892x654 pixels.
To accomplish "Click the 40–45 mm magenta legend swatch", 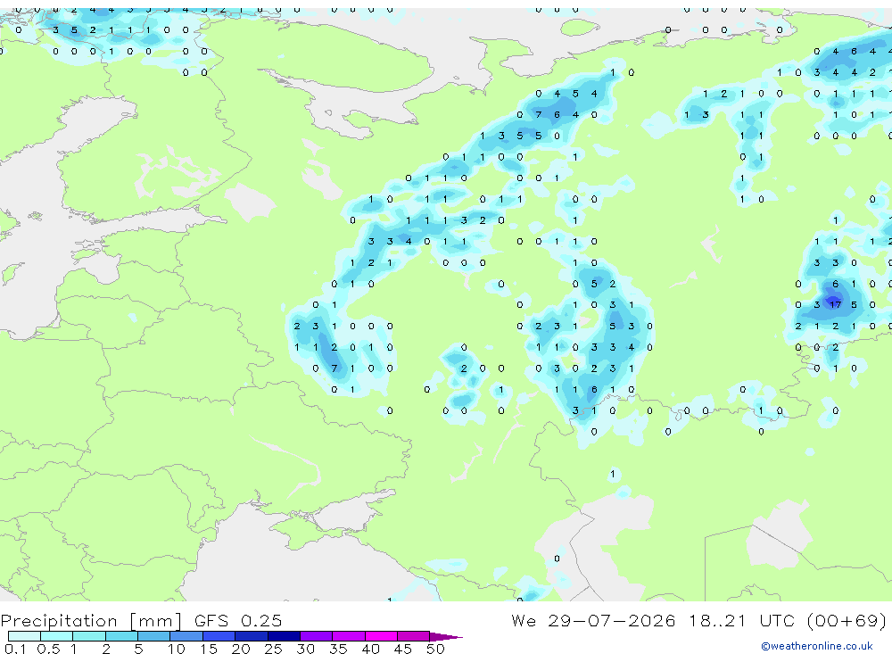I will coord(381,636).
